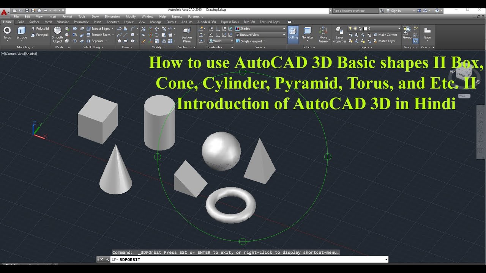Open the Express menu
The image size is (486, 273).
177,17
